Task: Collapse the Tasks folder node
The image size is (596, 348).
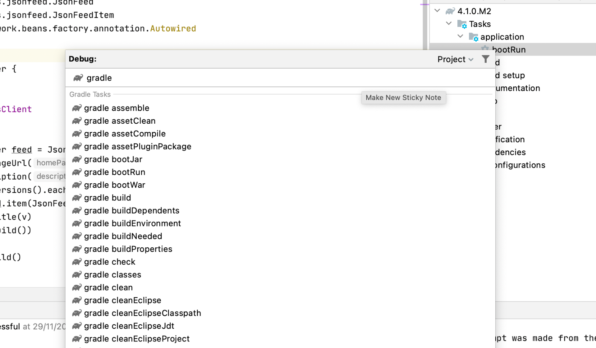Action: pos(449,23)
